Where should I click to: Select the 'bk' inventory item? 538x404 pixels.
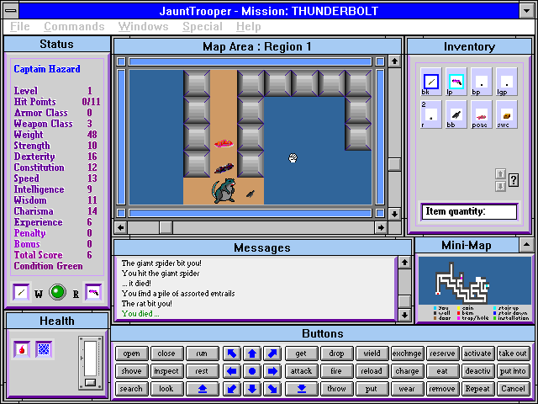coord(431,82)
